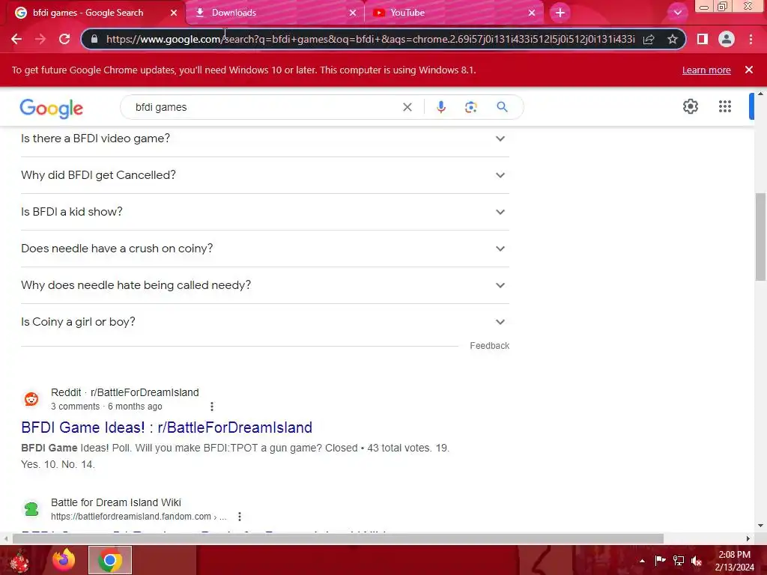This screenshot has height=575, width=767.
Task: Click the Reddit favicon of the result
Action: [x=31, y=399]
